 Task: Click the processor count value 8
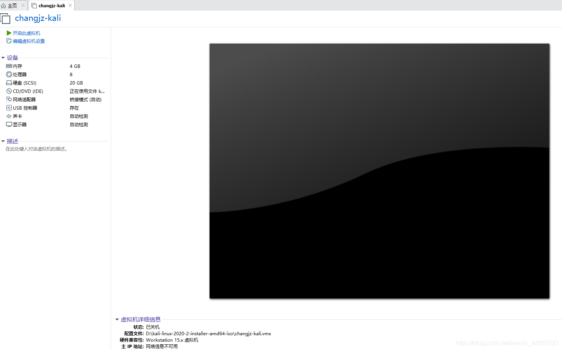[71, 74]
